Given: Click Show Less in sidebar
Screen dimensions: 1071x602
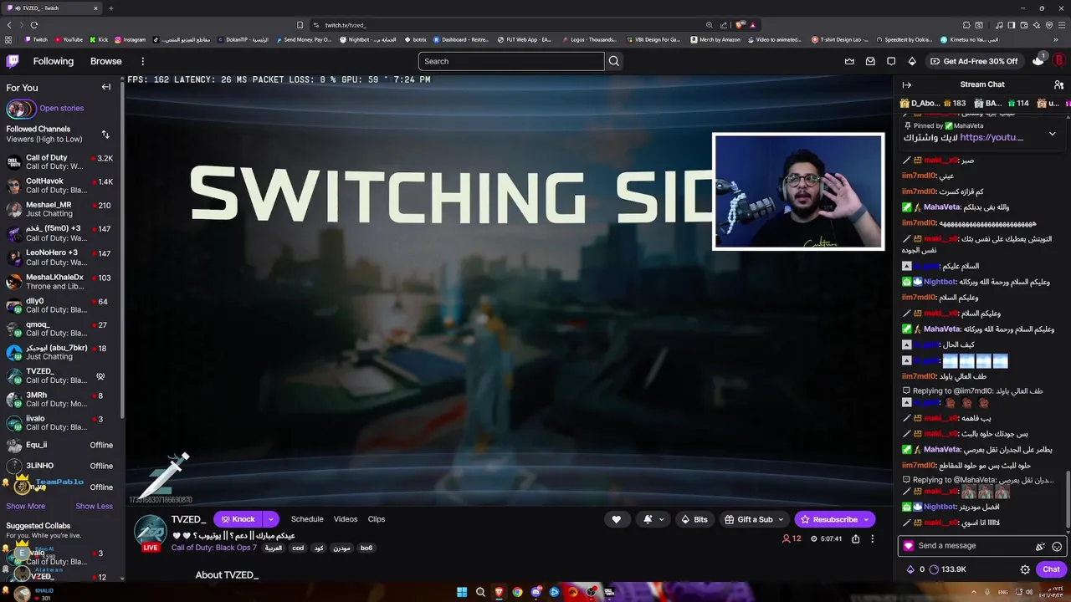Looking at the screenshot, I should tap(94, 506).
